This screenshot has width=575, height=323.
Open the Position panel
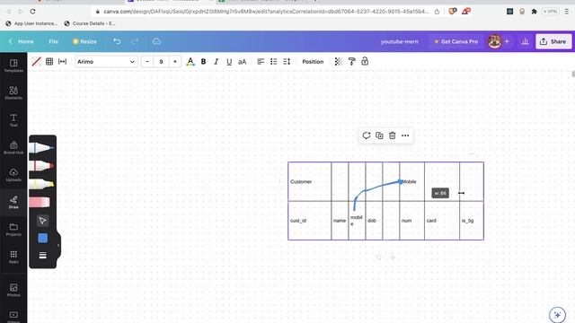point(313,62)
